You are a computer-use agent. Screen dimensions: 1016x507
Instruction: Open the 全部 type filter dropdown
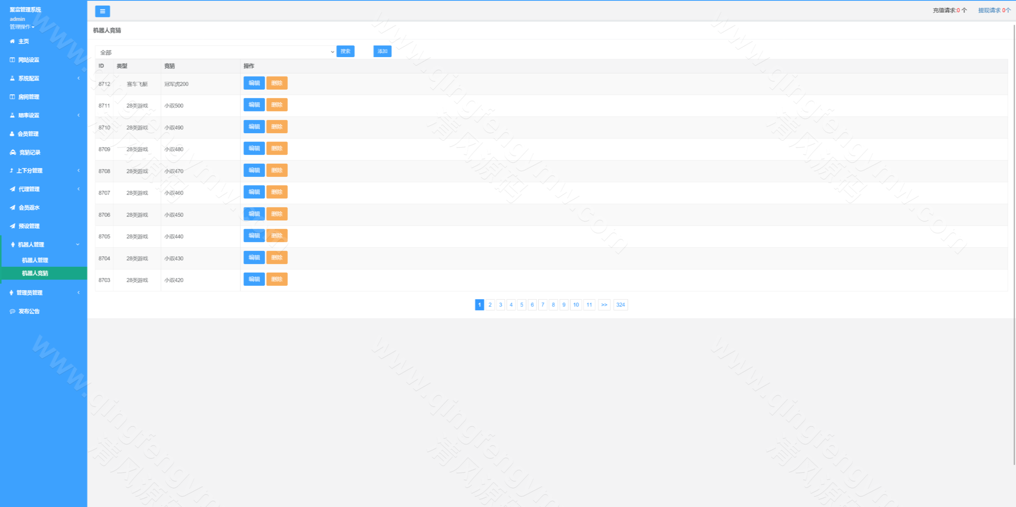point(215,52)
